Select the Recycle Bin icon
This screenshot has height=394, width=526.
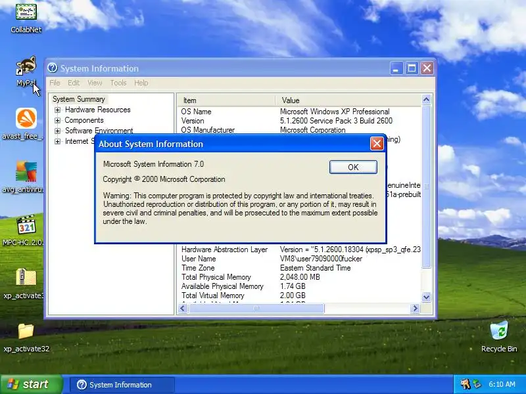click(x=499, y=337)
